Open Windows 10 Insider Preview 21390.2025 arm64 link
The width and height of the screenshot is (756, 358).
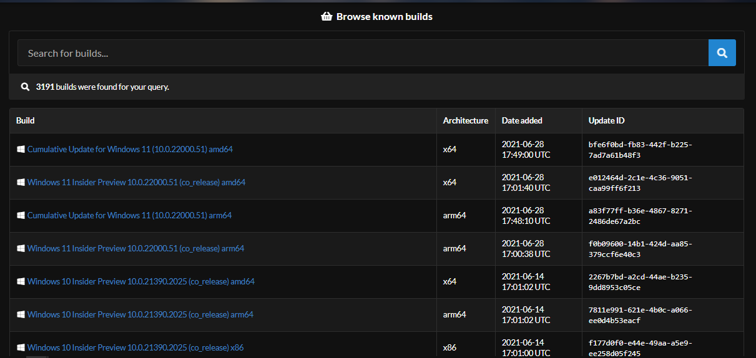[140, 315]
